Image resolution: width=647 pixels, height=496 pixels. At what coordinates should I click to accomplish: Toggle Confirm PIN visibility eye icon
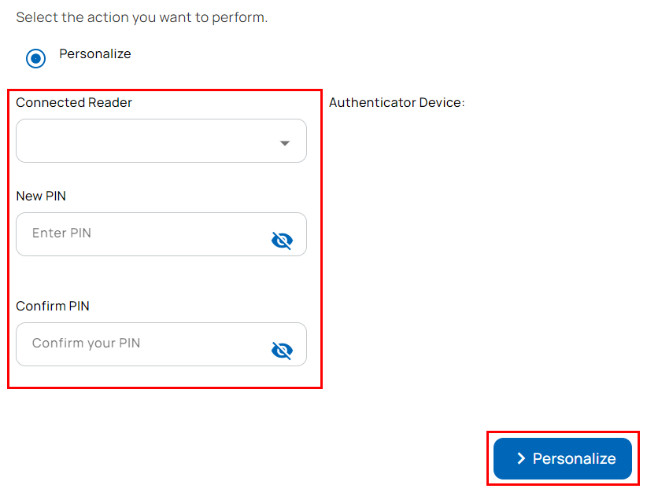[x=281, y=351]
